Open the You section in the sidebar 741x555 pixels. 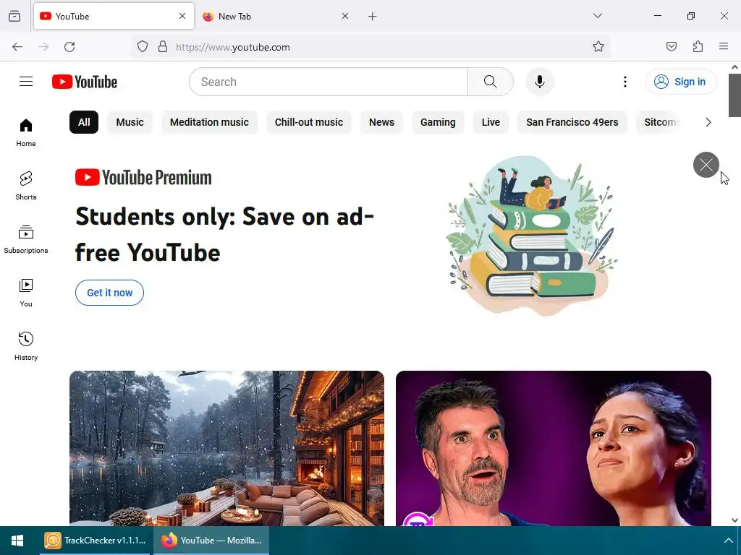tap(26, 293)
